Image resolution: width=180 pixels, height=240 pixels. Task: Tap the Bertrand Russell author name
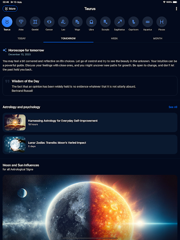22,91
